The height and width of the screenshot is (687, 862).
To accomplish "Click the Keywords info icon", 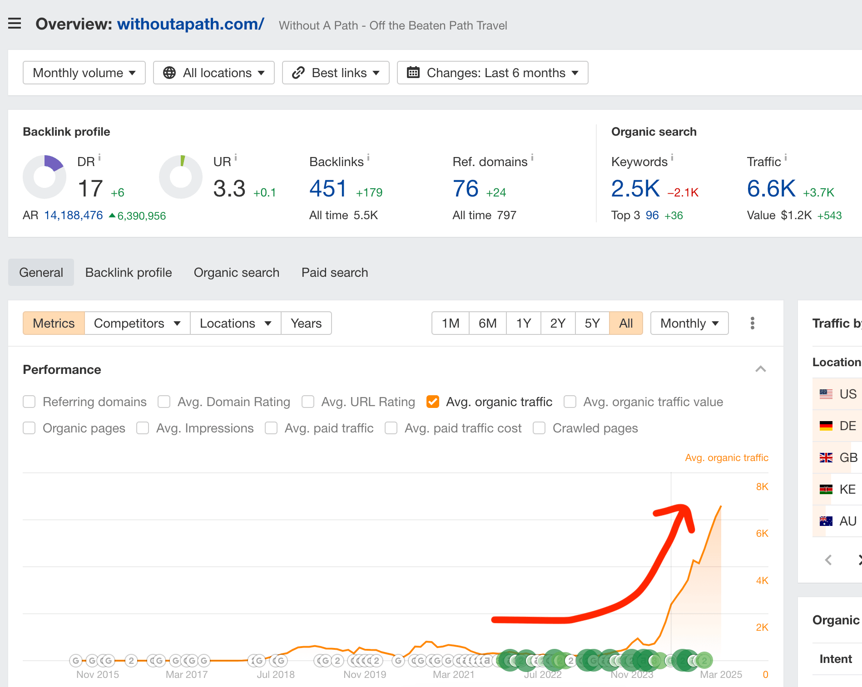I will [x=672, y=157].
